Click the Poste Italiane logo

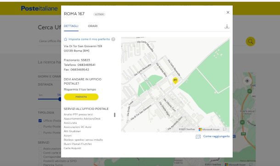pos(39,8)
